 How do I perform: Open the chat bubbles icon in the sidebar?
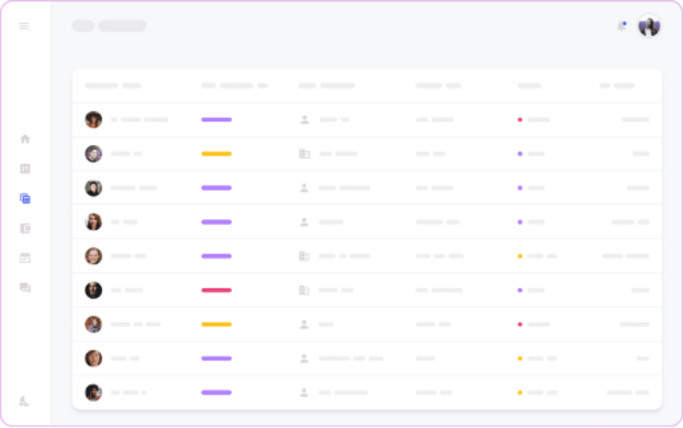click(x=25, y=288)
